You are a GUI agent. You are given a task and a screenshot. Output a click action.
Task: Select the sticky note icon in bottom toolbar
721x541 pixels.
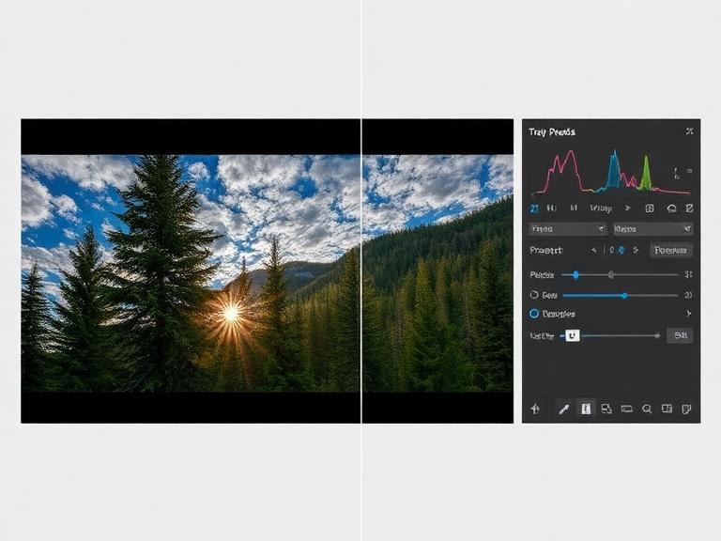click(687, 409)
